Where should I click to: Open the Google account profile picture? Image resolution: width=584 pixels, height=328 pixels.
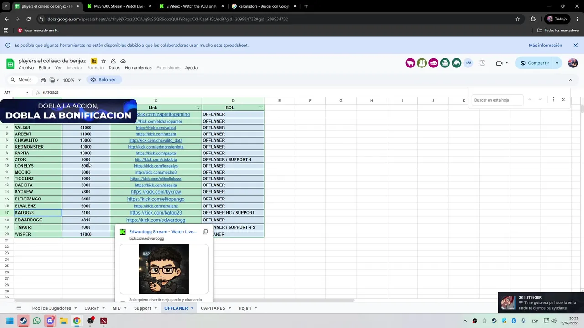pos(573,63)
